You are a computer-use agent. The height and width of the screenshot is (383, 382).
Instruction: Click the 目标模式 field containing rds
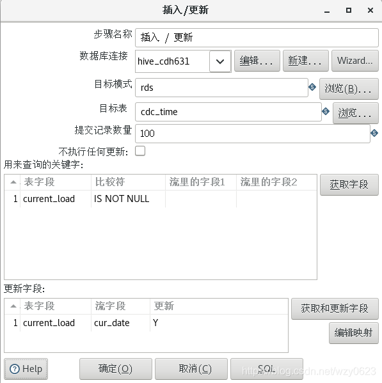point(221,88)
